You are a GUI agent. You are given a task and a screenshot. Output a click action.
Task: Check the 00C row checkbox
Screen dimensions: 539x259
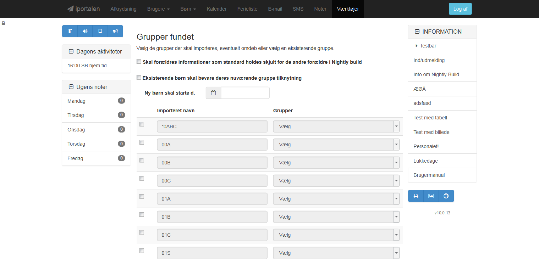point(142,178)
